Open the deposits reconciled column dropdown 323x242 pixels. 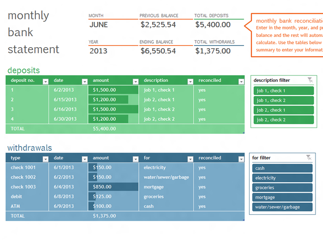(x=241, y=82)
